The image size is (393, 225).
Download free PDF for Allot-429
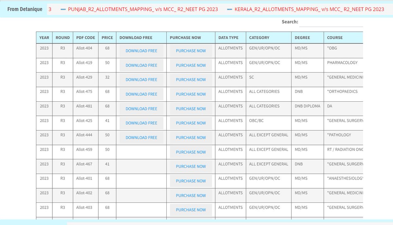pyautogui.click(x=141, y=79)
